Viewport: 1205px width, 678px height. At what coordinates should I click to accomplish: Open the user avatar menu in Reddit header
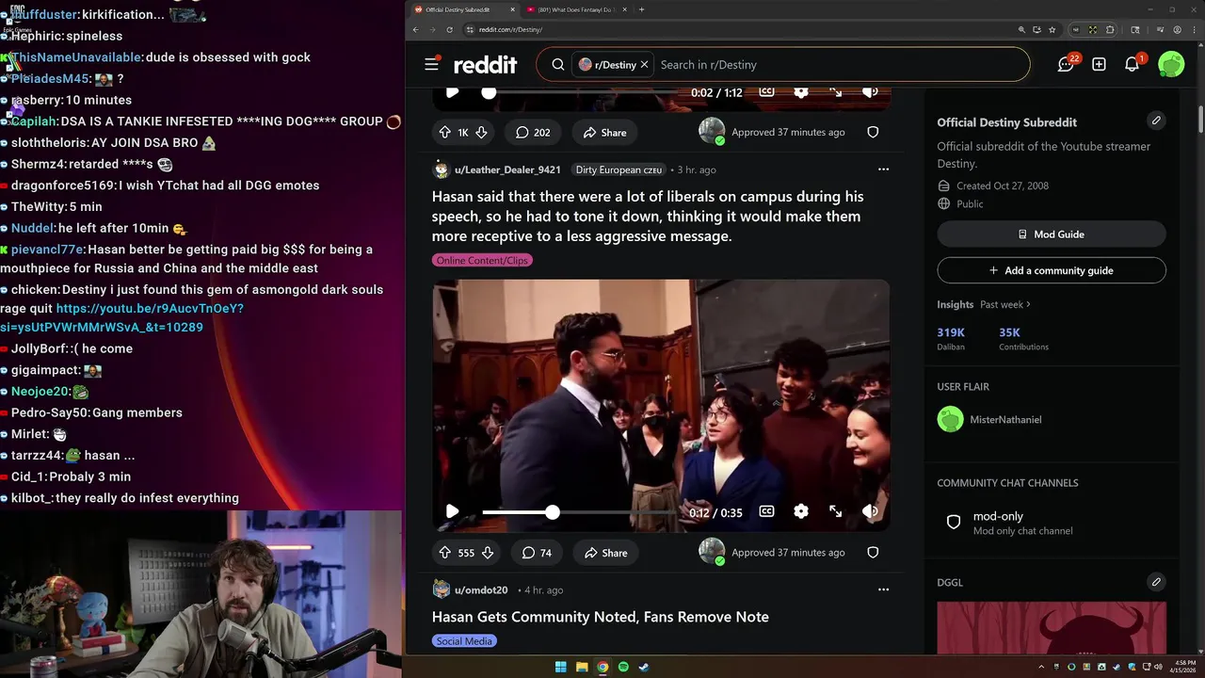[1171, 64]
